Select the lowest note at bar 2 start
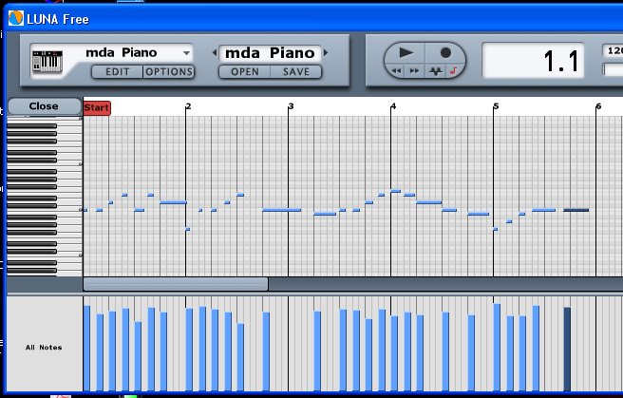The width and height of the screenshot is (623, 398). point(187,230)
